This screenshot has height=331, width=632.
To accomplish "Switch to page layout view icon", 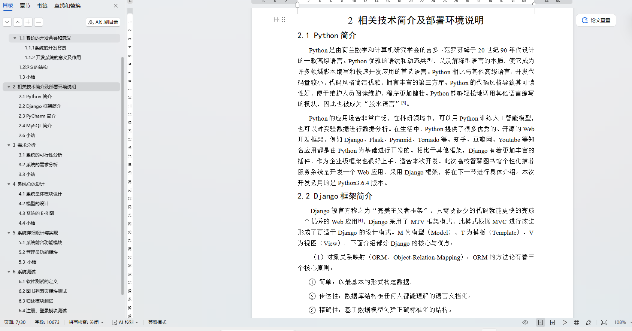I will [x=541, y=322].
